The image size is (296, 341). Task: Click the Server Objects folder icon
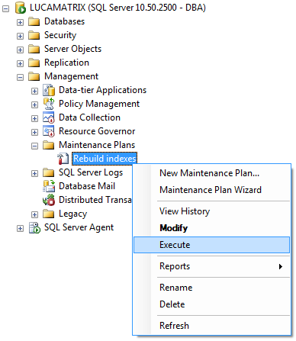(34, 49)
